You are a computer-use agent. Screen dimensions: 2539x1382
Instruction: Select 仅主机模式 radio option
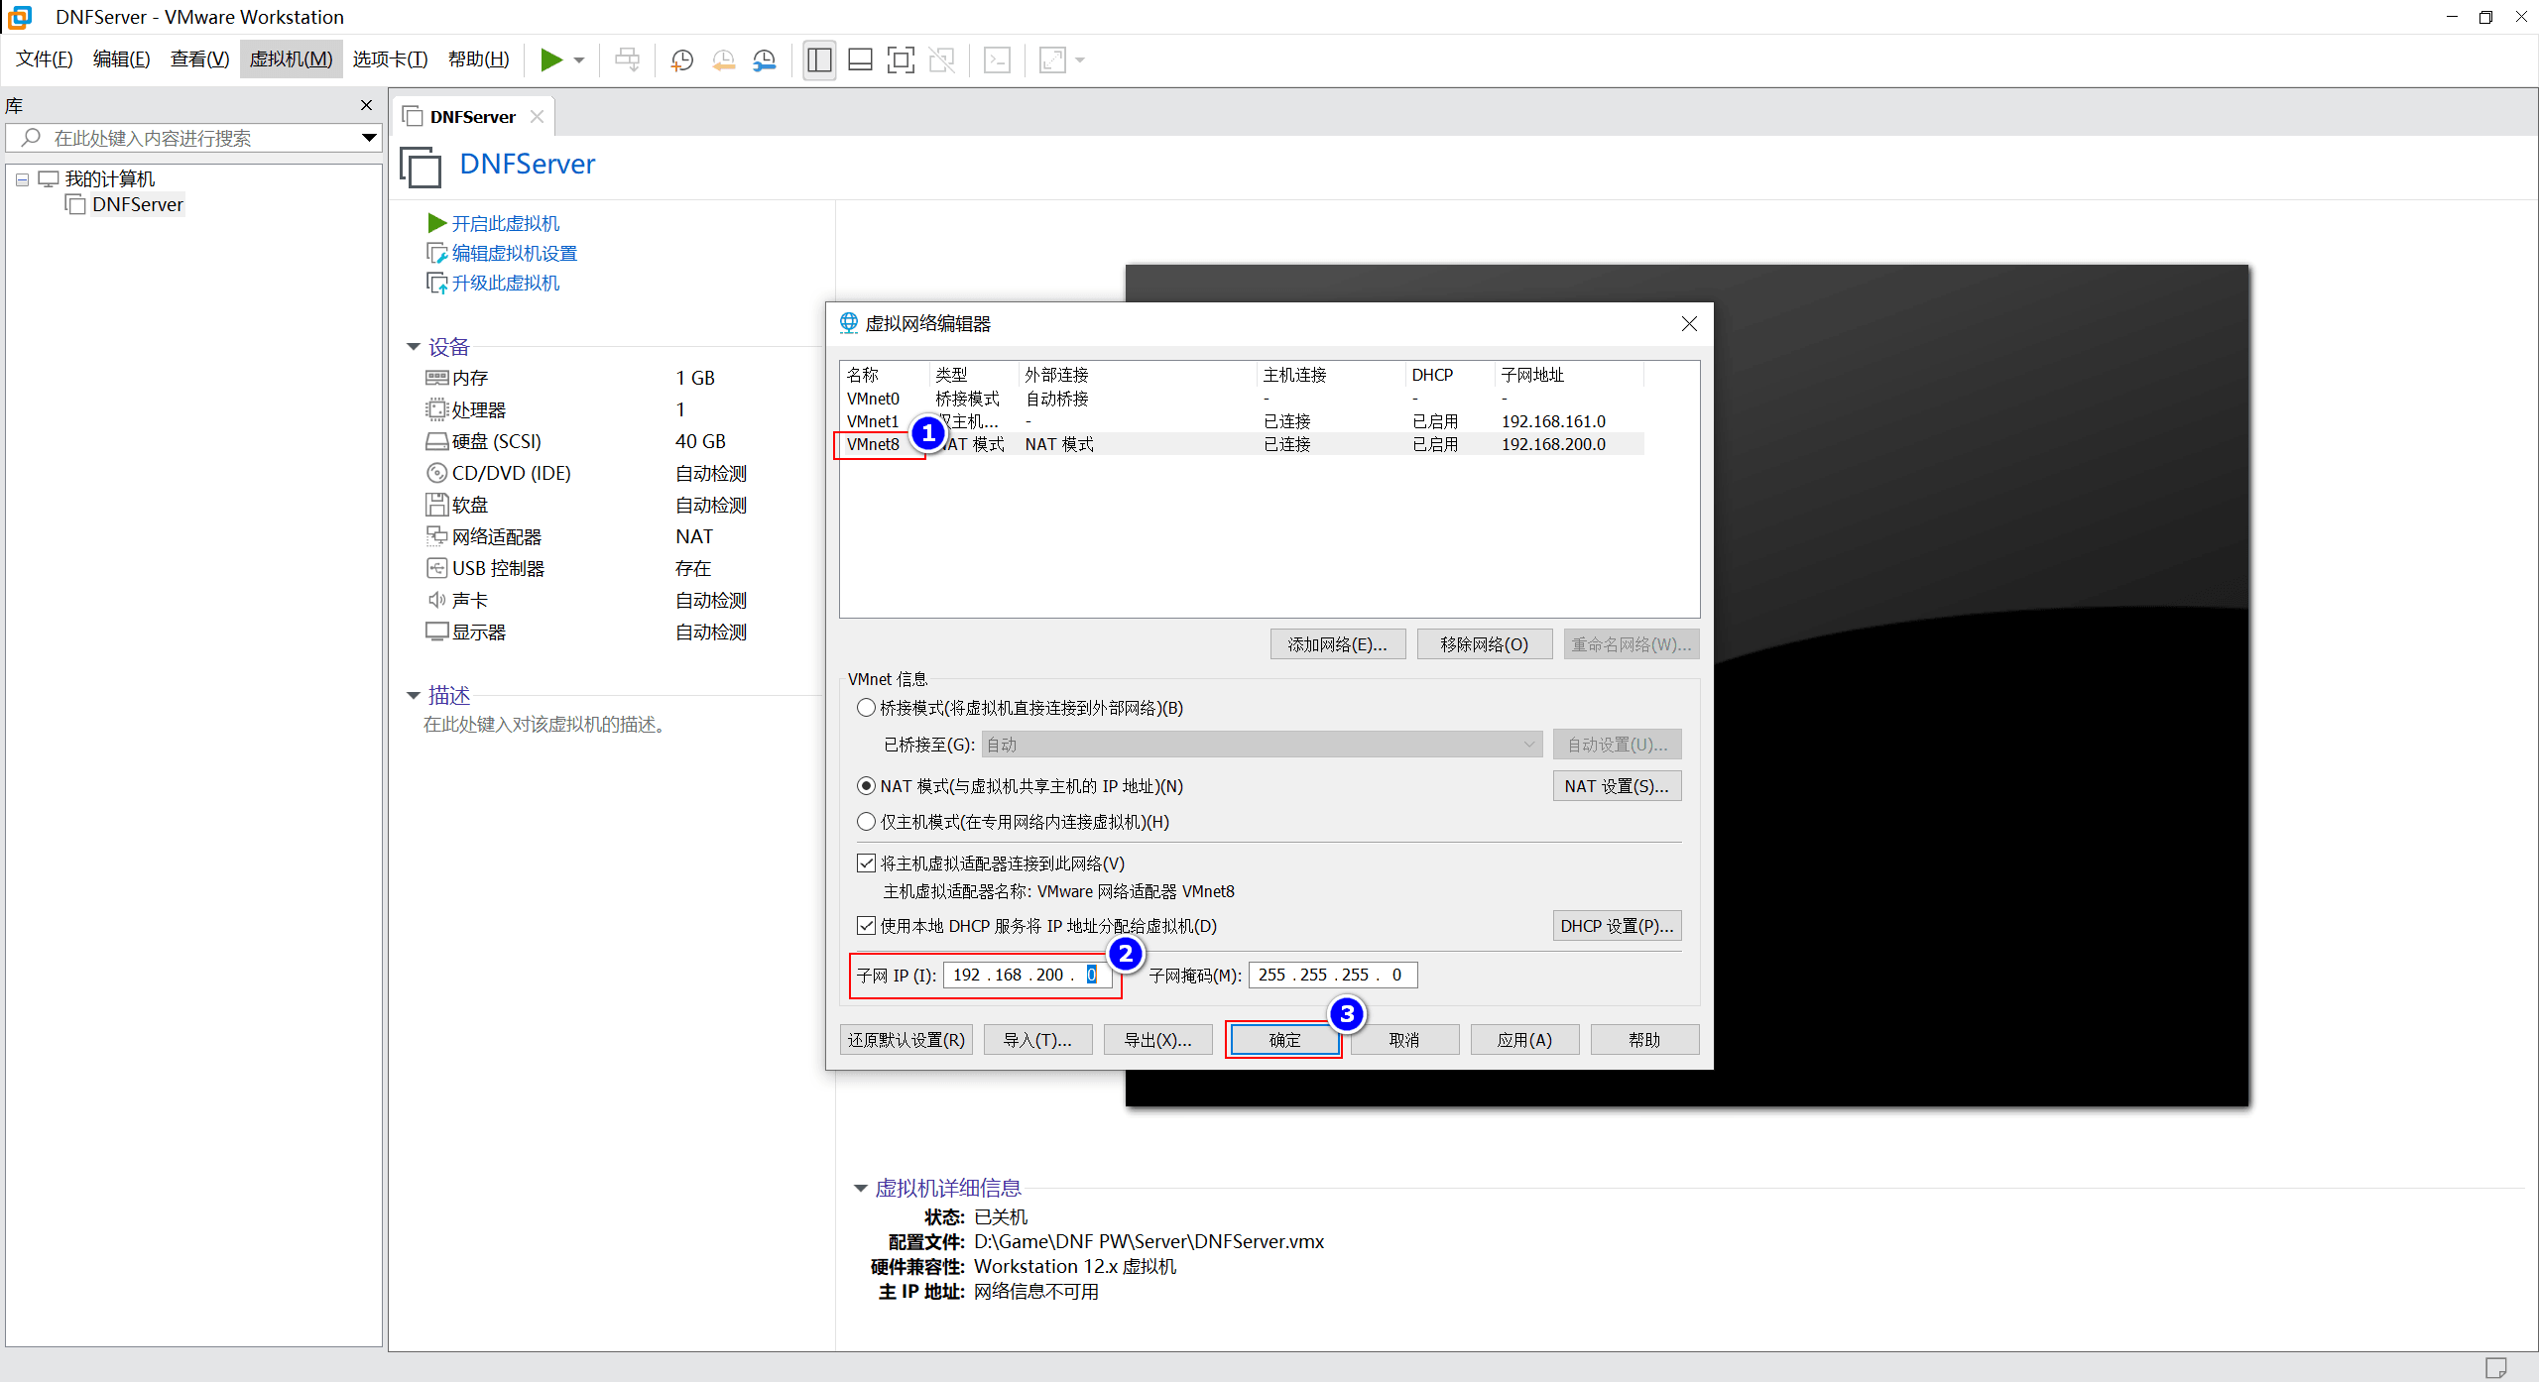(x=866, y=822)
